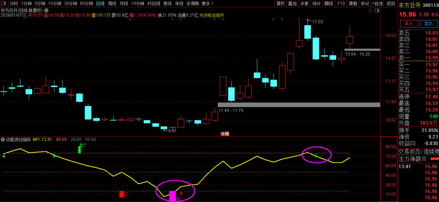439x202 pixels.
Task: Open the 动能波动指标 indicator dropdown
Action: (3, 140)
